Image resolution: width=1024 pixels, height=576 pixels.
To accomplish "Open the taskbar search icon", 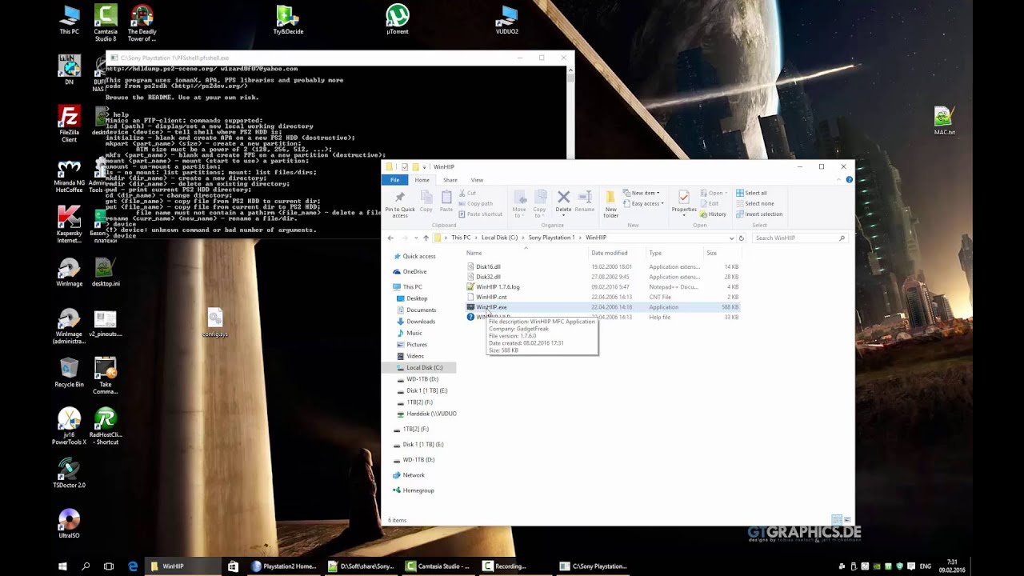I will 86,566.
